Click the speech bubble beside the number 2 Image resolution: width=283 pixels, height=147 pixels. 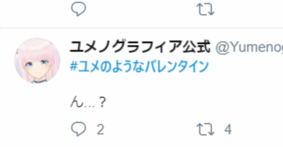click(x=78, y=129)
